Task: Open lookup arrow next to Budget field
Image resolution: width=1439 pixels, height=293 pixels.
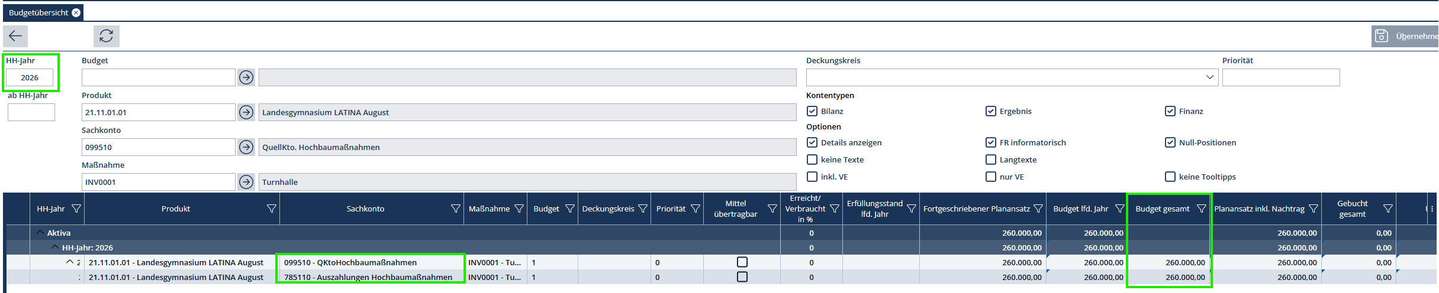Action: [x=246, y=77]
